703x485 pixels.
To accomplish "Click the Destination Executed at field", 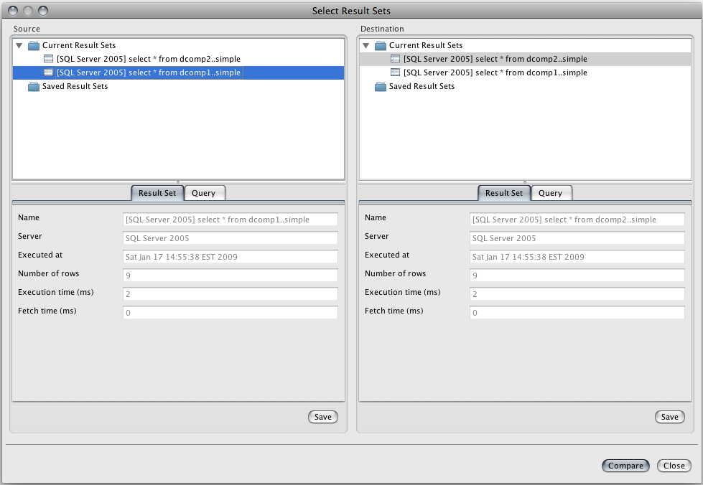I will [577, 257].
